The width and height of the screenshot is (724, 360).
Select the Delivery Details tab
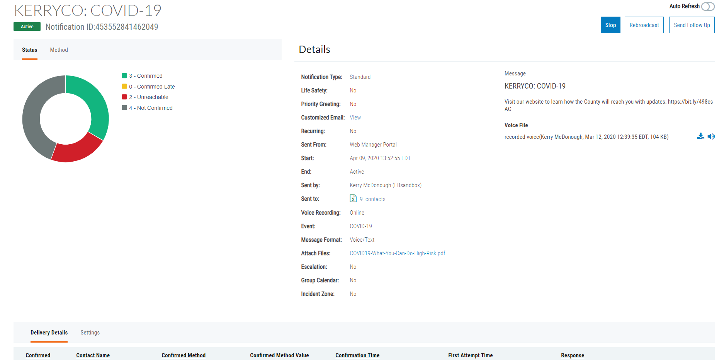49,333
